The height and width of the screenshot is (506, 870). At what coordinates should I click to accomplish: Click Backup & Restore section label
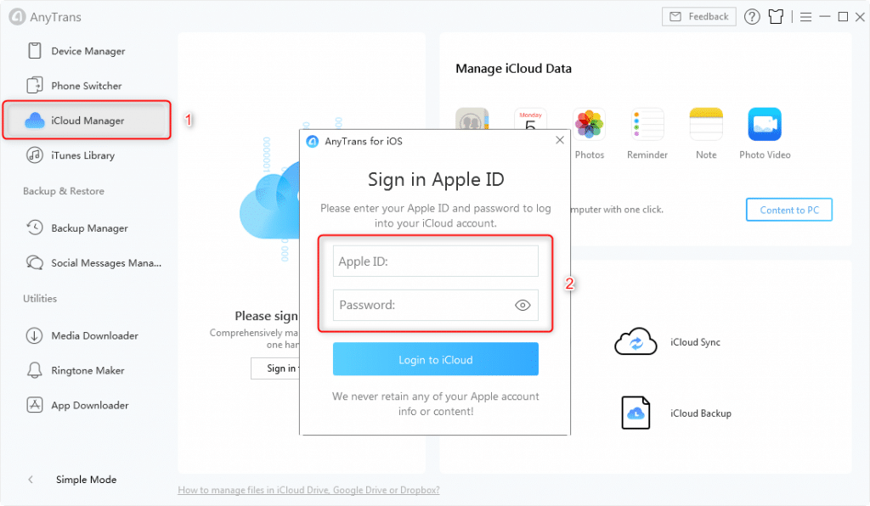(63, 191)
